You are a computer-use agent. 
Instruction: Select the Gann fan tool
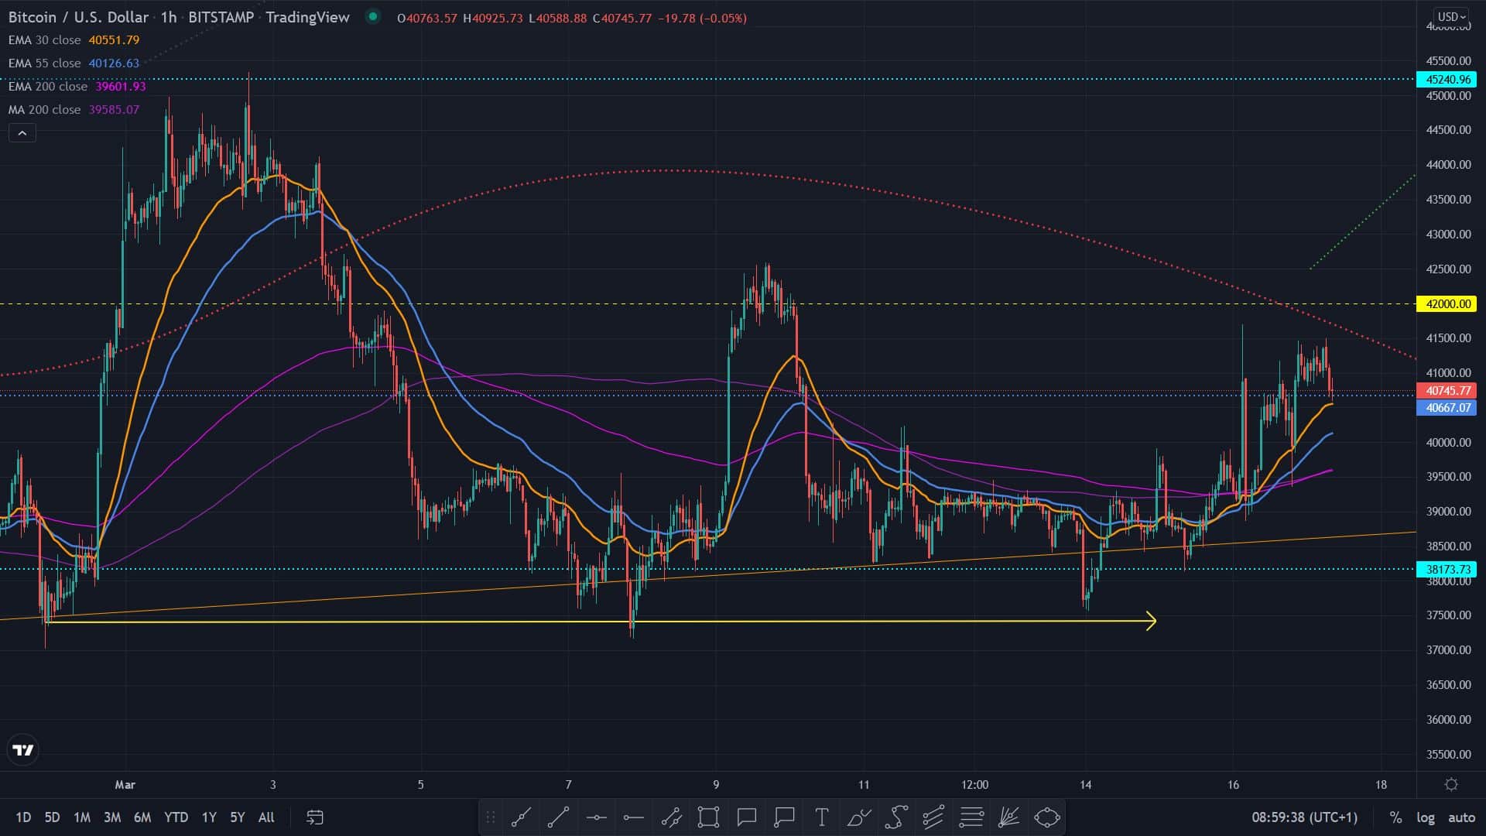tap(1008, 817)
